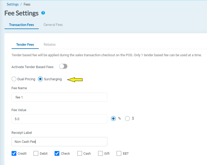Screen dimensions: 207x165
Task: Click into the Fee Name field
Action: click(59, 97)
